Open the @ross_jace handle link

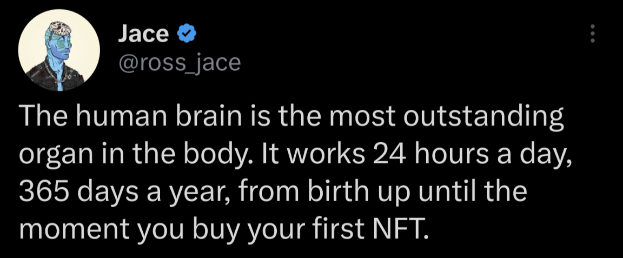click(x=179, y=63)
